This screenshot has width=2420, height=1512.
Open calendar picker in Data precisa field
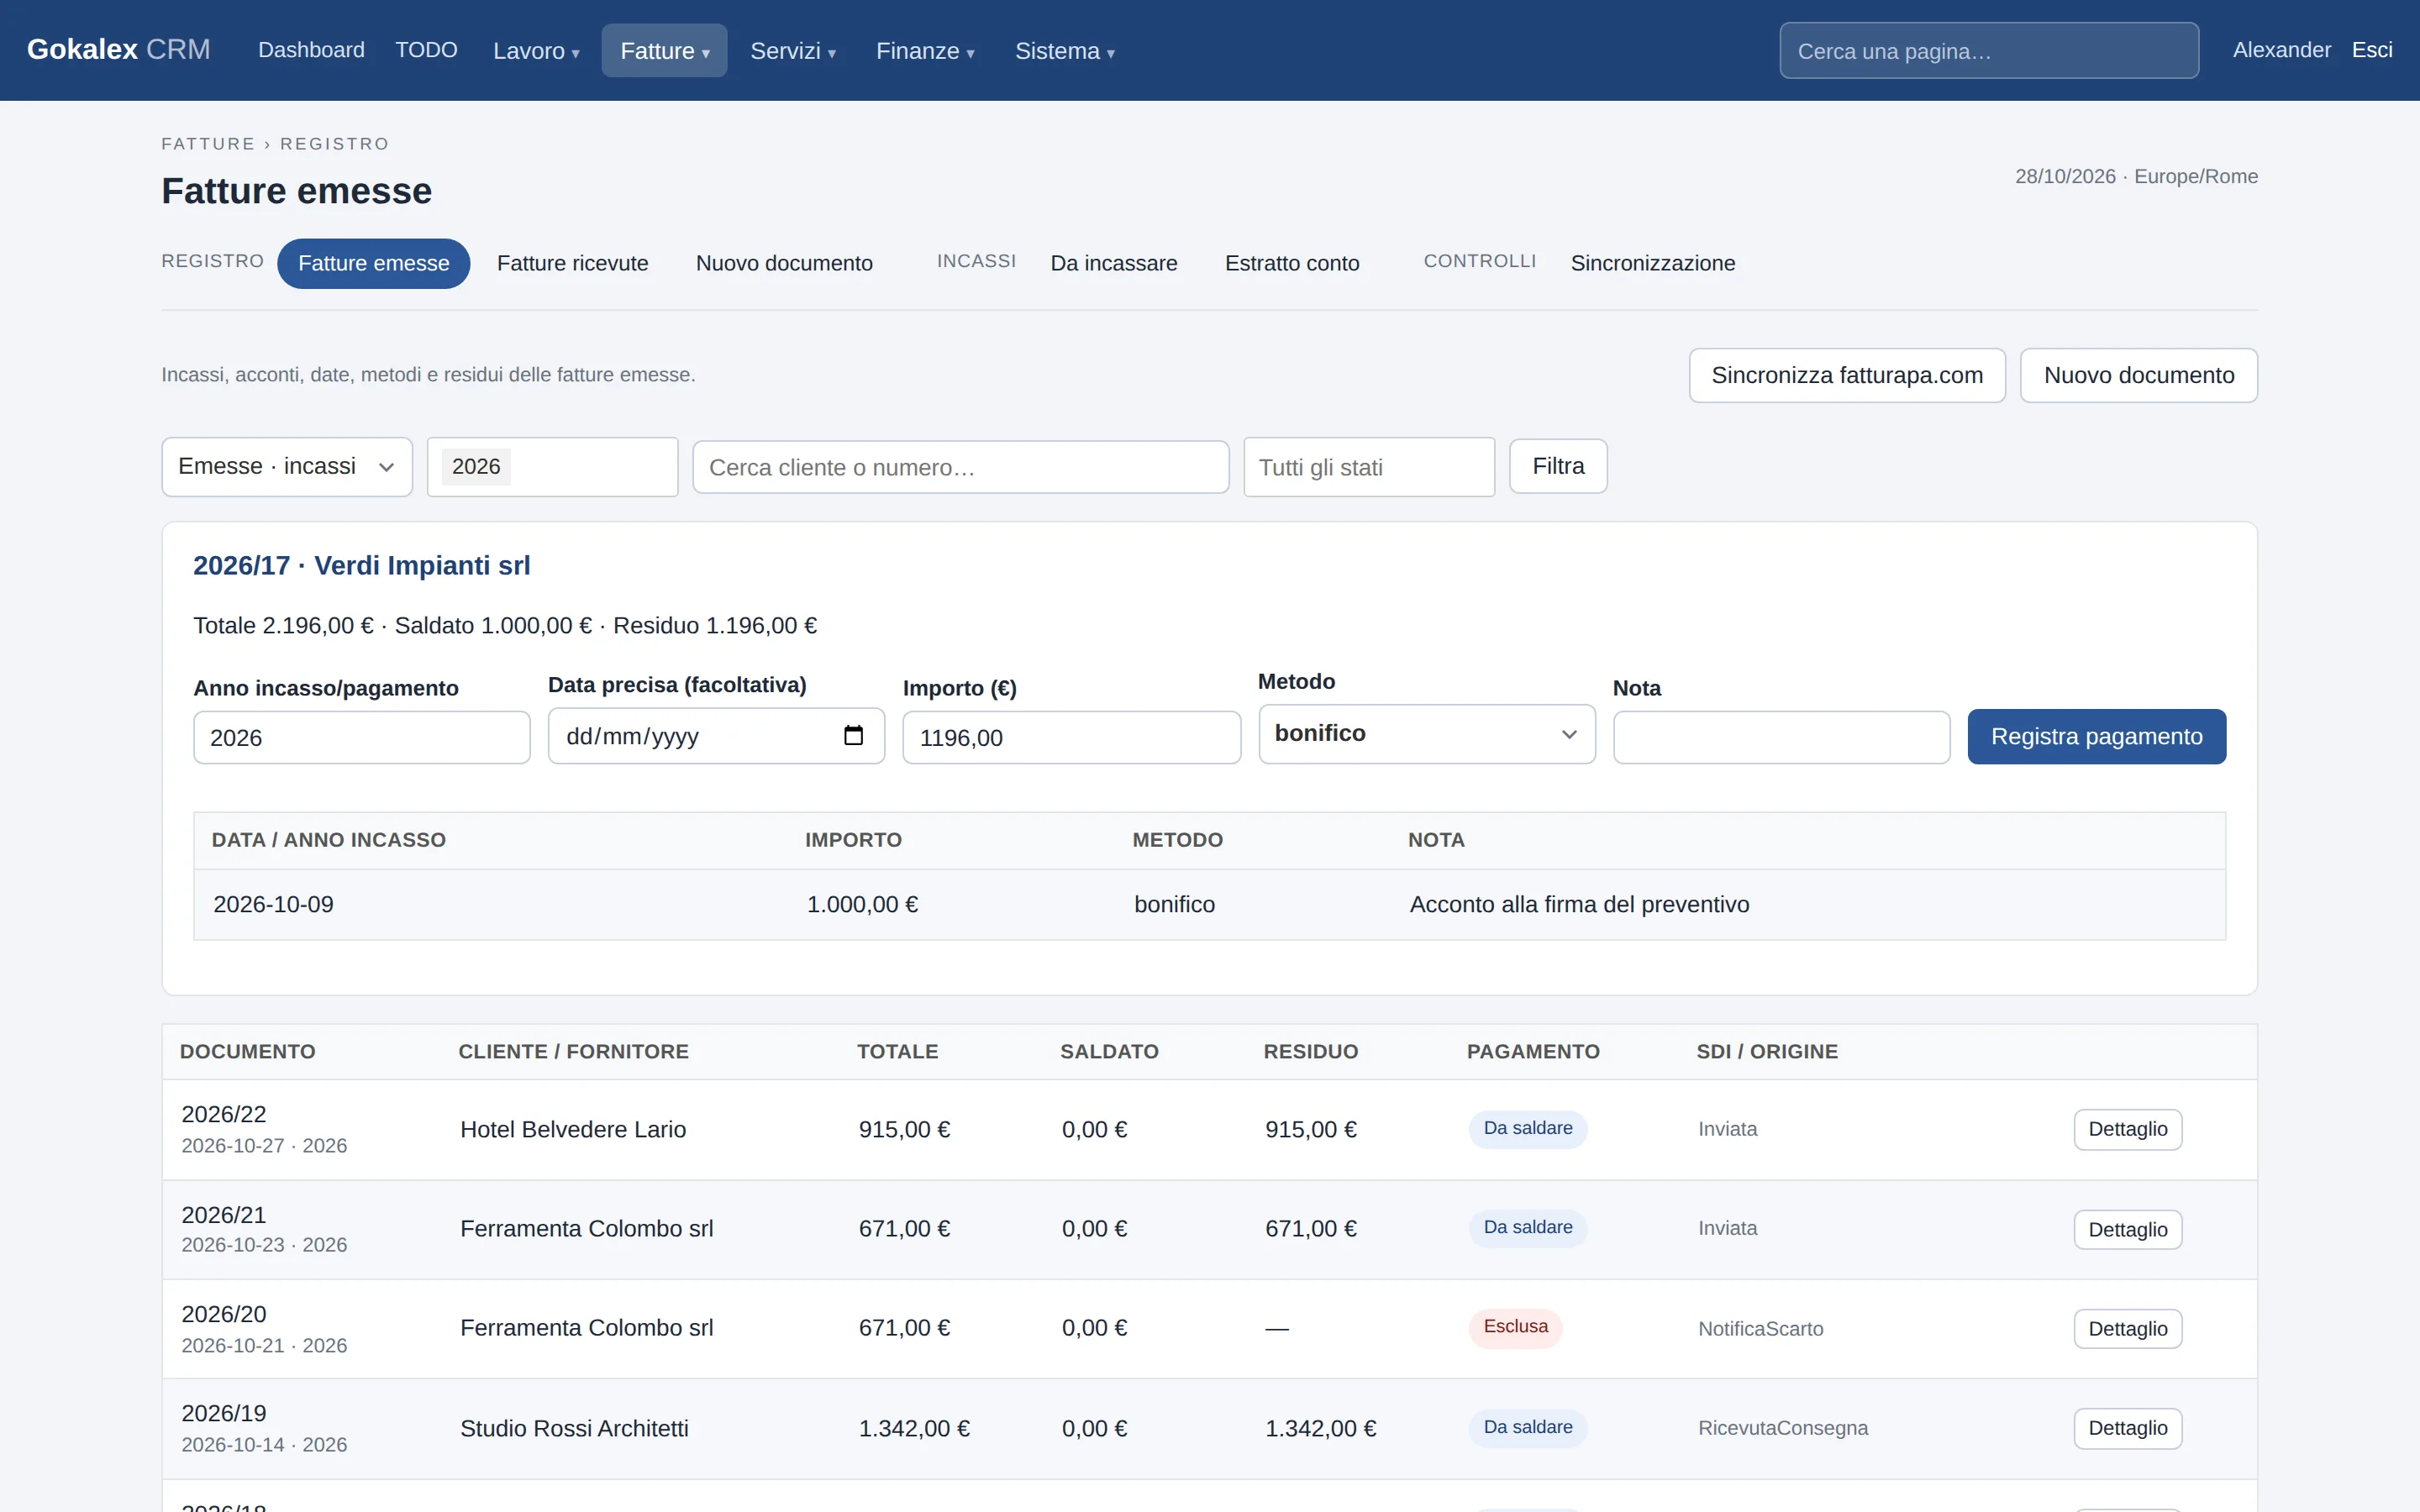853,736
